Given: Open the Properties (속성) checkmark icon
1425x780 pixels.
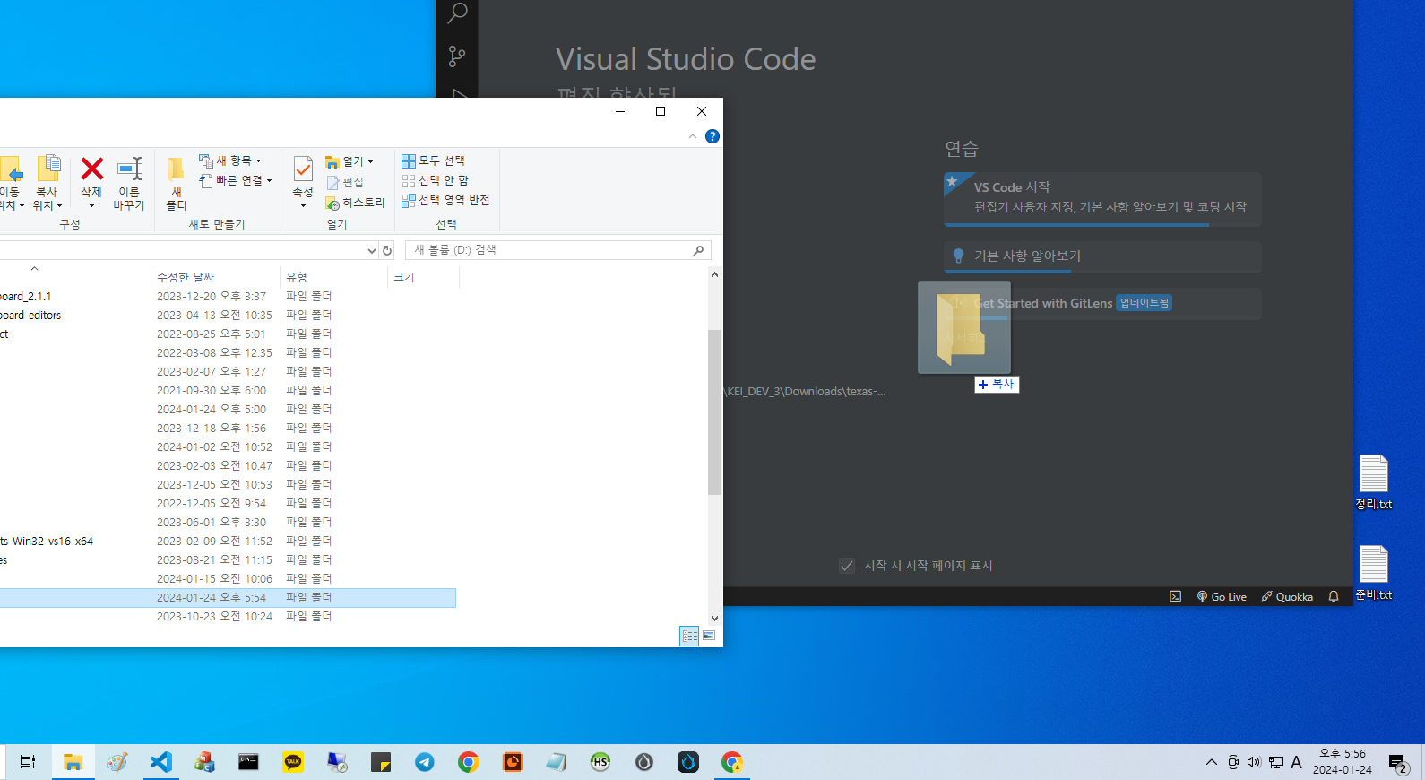Looking at the screenshot, I should pos(303,169).
